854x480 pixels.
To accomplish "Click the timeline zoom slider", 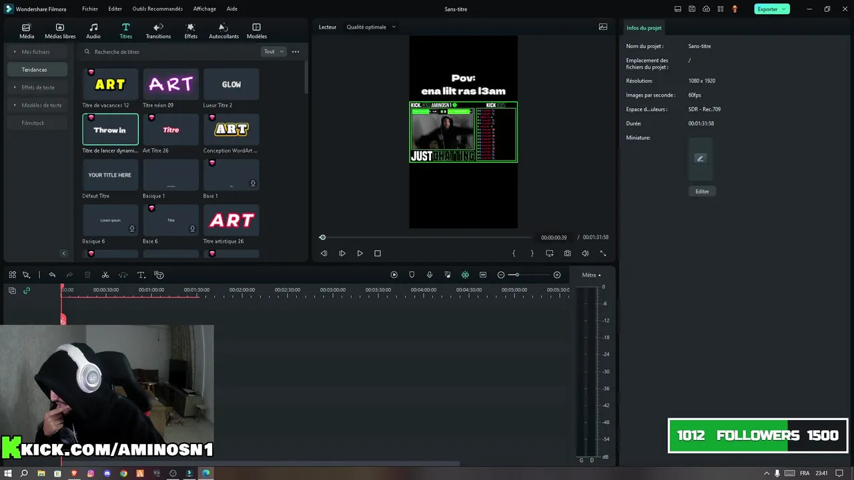I will [529, 275].
